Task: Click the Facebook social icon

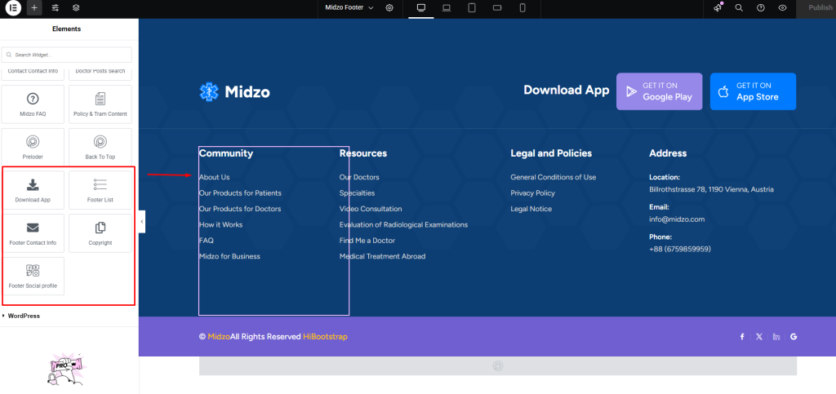Action: click(x=742, y=337)
